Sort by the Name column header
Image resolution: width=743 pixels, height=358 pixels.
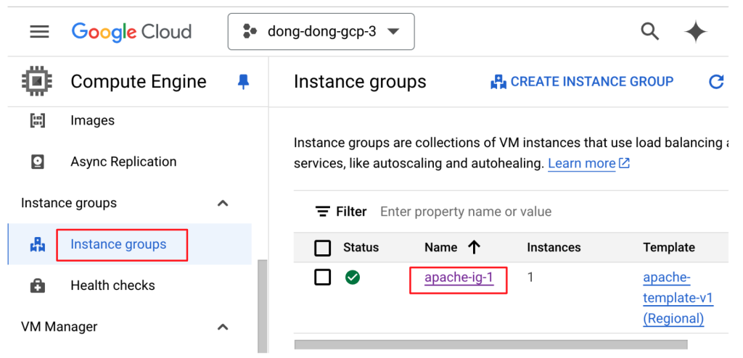pos(440,247)
